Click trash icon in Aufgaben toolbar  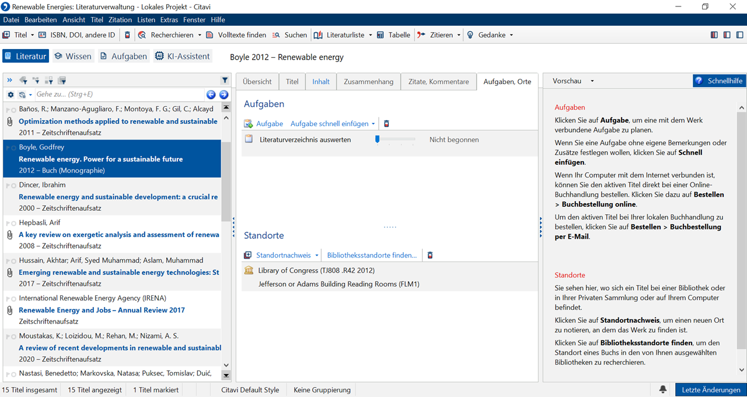click(x=386, y=124)
